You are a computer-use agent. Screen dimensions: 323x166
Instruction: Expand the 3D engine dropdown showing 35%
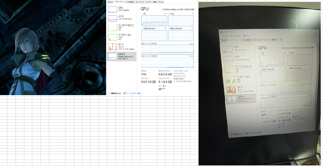142,14
